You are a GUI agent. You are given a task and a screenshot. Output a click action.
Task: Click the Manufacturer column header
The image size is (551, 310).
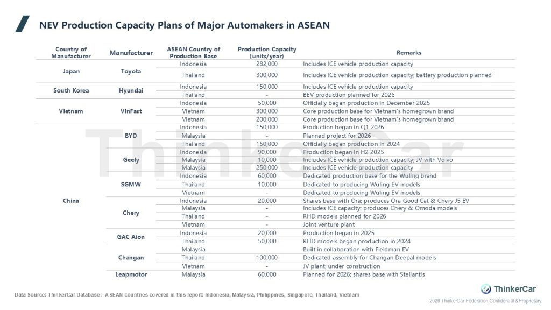pyautogui.click(x=131, y=53)
